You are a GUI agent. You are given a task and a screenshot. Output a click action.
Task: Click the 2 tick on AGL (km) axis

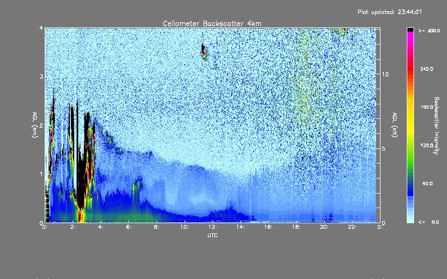click(41, 126)
